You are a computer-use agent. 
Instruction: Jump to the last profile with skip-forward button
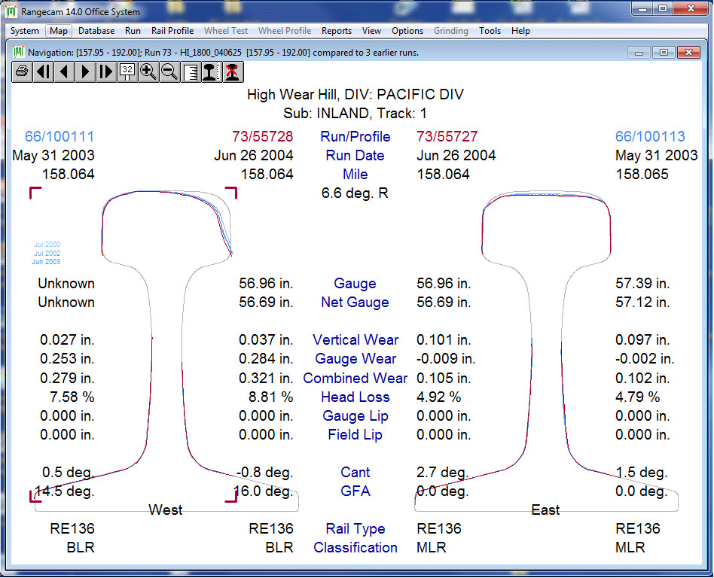point(106,71)
